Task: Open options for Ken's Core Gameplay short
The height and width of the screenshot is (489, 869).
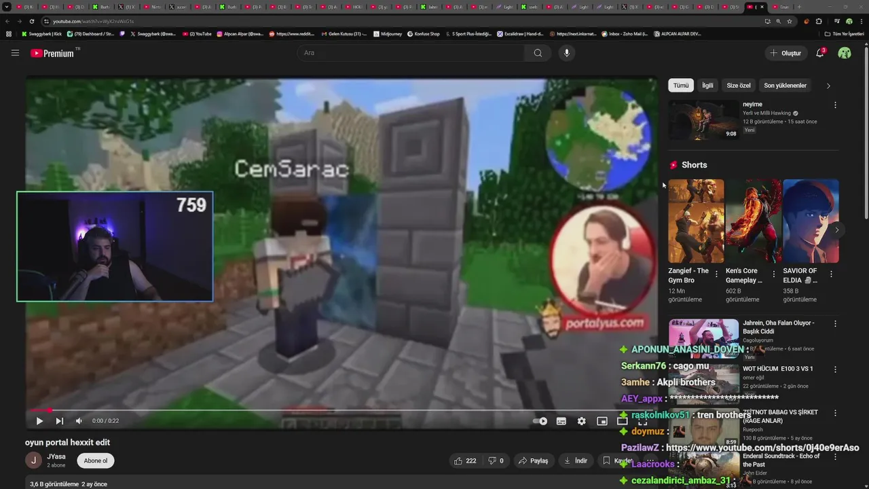Action: 774,274
